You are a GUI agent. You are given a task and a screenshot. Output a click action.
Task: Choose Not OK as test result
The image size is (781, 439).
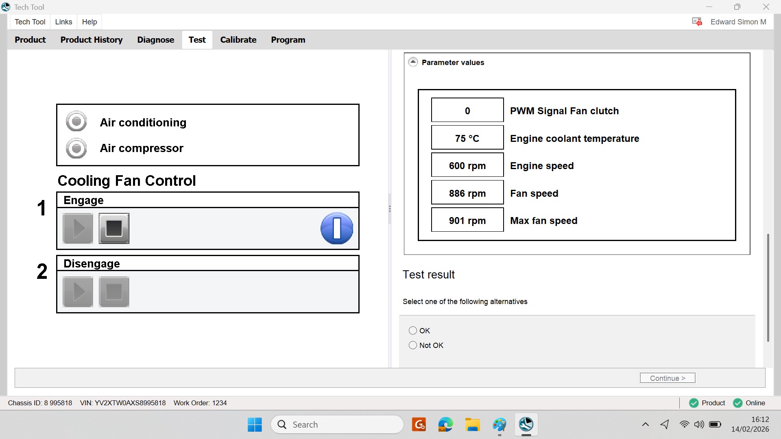coord(413,345)
